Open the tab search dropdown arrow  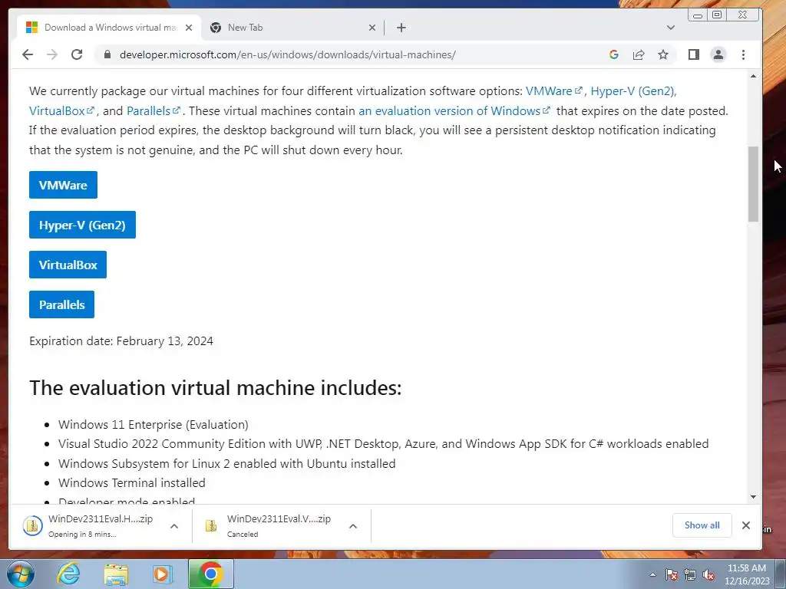tap(671, 28)
